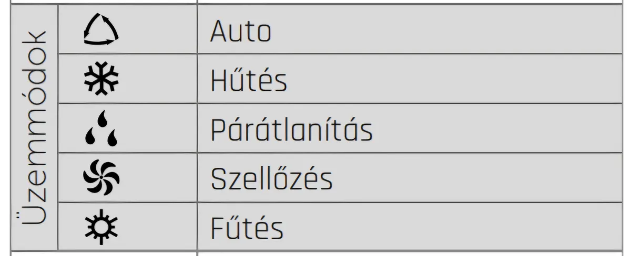This screenshot has width=631, height=256.
Task: Select the icon left of Szellőzés
Action: pos(101,178)
